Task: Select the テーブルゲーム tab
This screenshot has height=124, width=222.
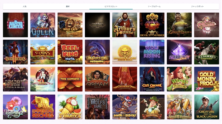Action: pyautogui.click(x=154, y=6)
